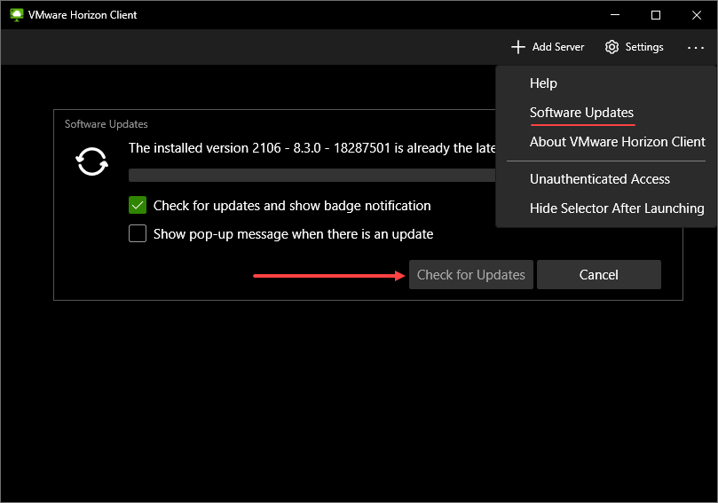Image resolution: width=718 pixels, height=503 pixels.
Task: Toggle the three-dot more options menu
Action: tap(696, 48)
